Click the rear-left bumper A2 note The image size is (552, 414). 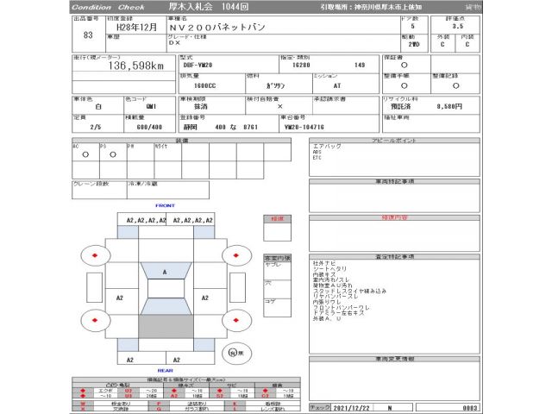[130, 360]
